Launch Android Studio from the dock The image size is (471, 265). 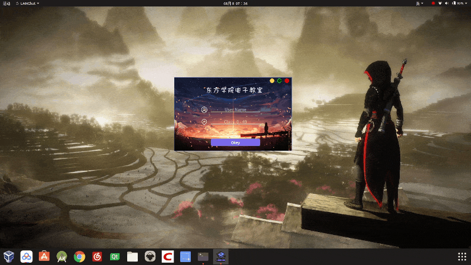[62, 257]
